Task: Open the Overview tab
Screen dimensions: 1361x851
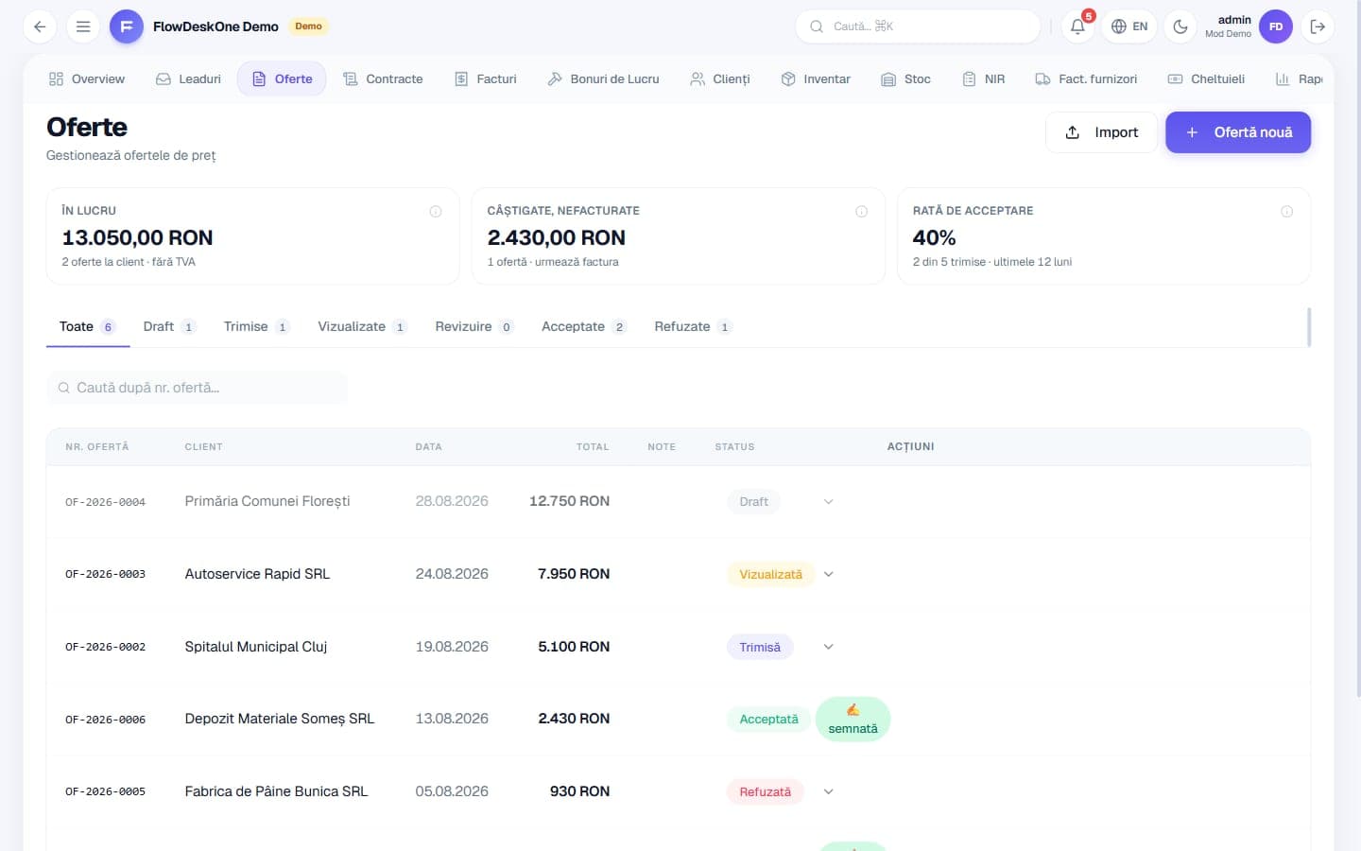Action: pyautogui.click(x=87, y=78)
